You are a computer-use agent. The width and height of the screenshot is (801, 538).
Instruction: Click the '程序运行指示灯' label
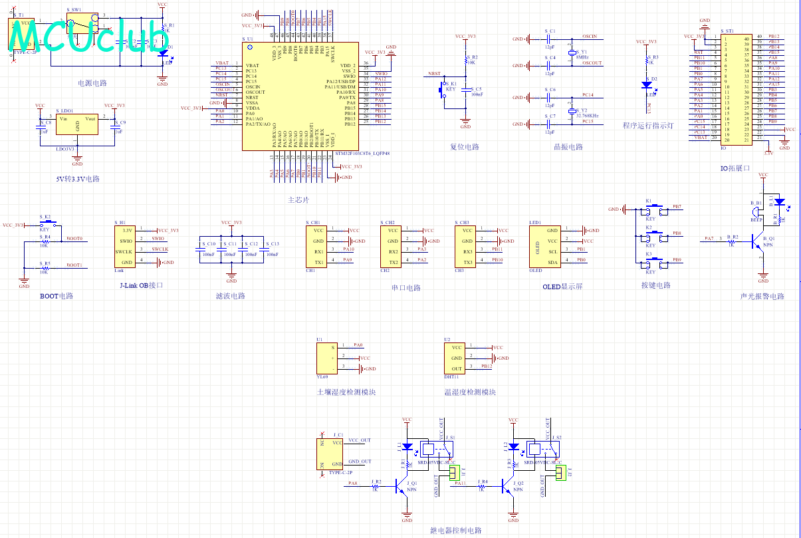(647, 125)
